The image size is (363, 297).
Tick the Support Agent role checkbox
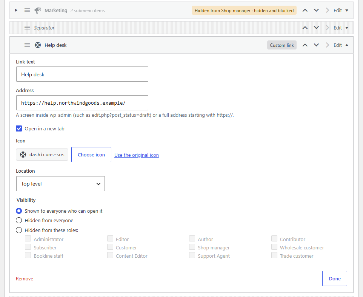192,255
